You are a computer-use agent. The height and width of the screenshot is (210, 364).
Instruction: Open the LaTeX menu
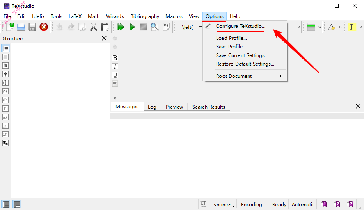(x=75, y=16)
